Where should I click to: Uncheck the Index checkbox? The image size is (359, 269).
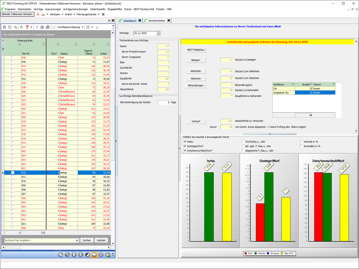coord(185,141)
